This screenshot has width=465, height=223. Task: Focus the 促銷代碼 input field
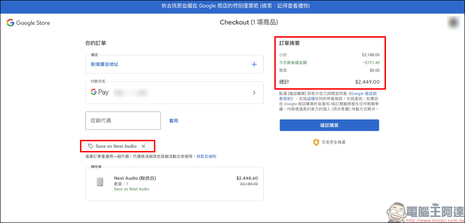coord(123,120)
